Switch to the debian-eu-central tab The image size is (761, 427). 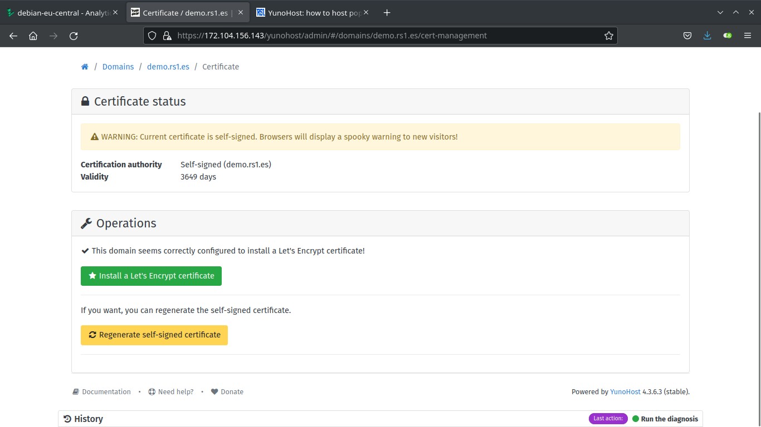[61, 13]
